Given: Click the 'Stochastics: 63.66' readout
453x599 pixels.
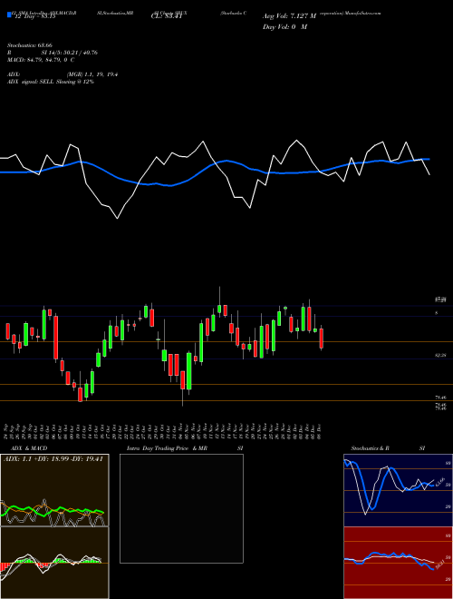Looking at the screenshot, I should [29, 45].
